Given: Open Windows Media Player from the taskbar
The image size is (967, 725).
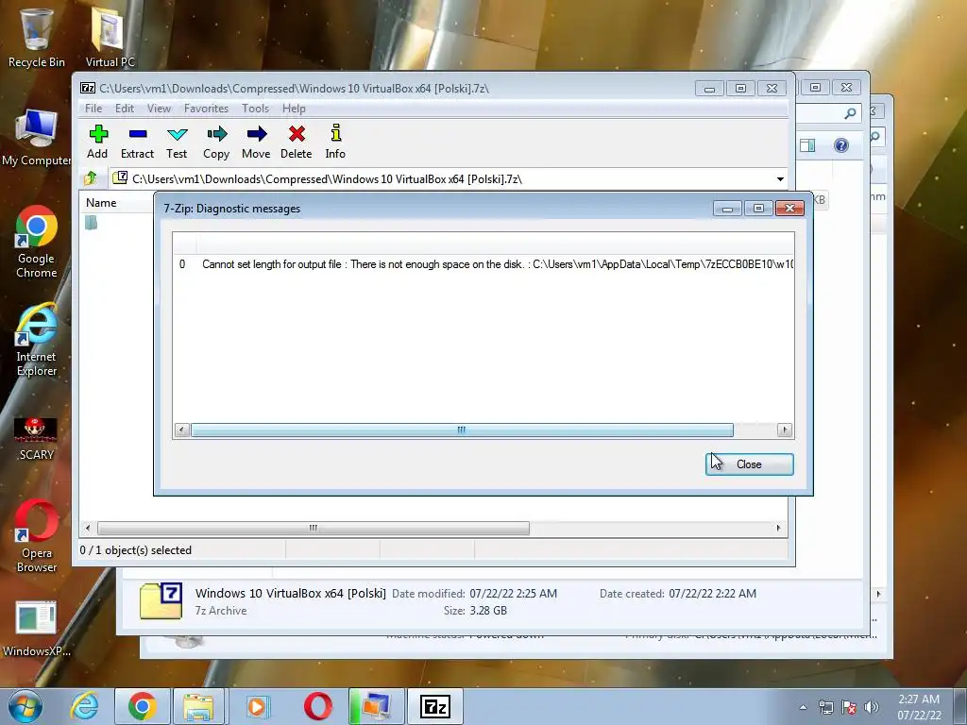Looking at the screenshot, I should tap(258, 706).
